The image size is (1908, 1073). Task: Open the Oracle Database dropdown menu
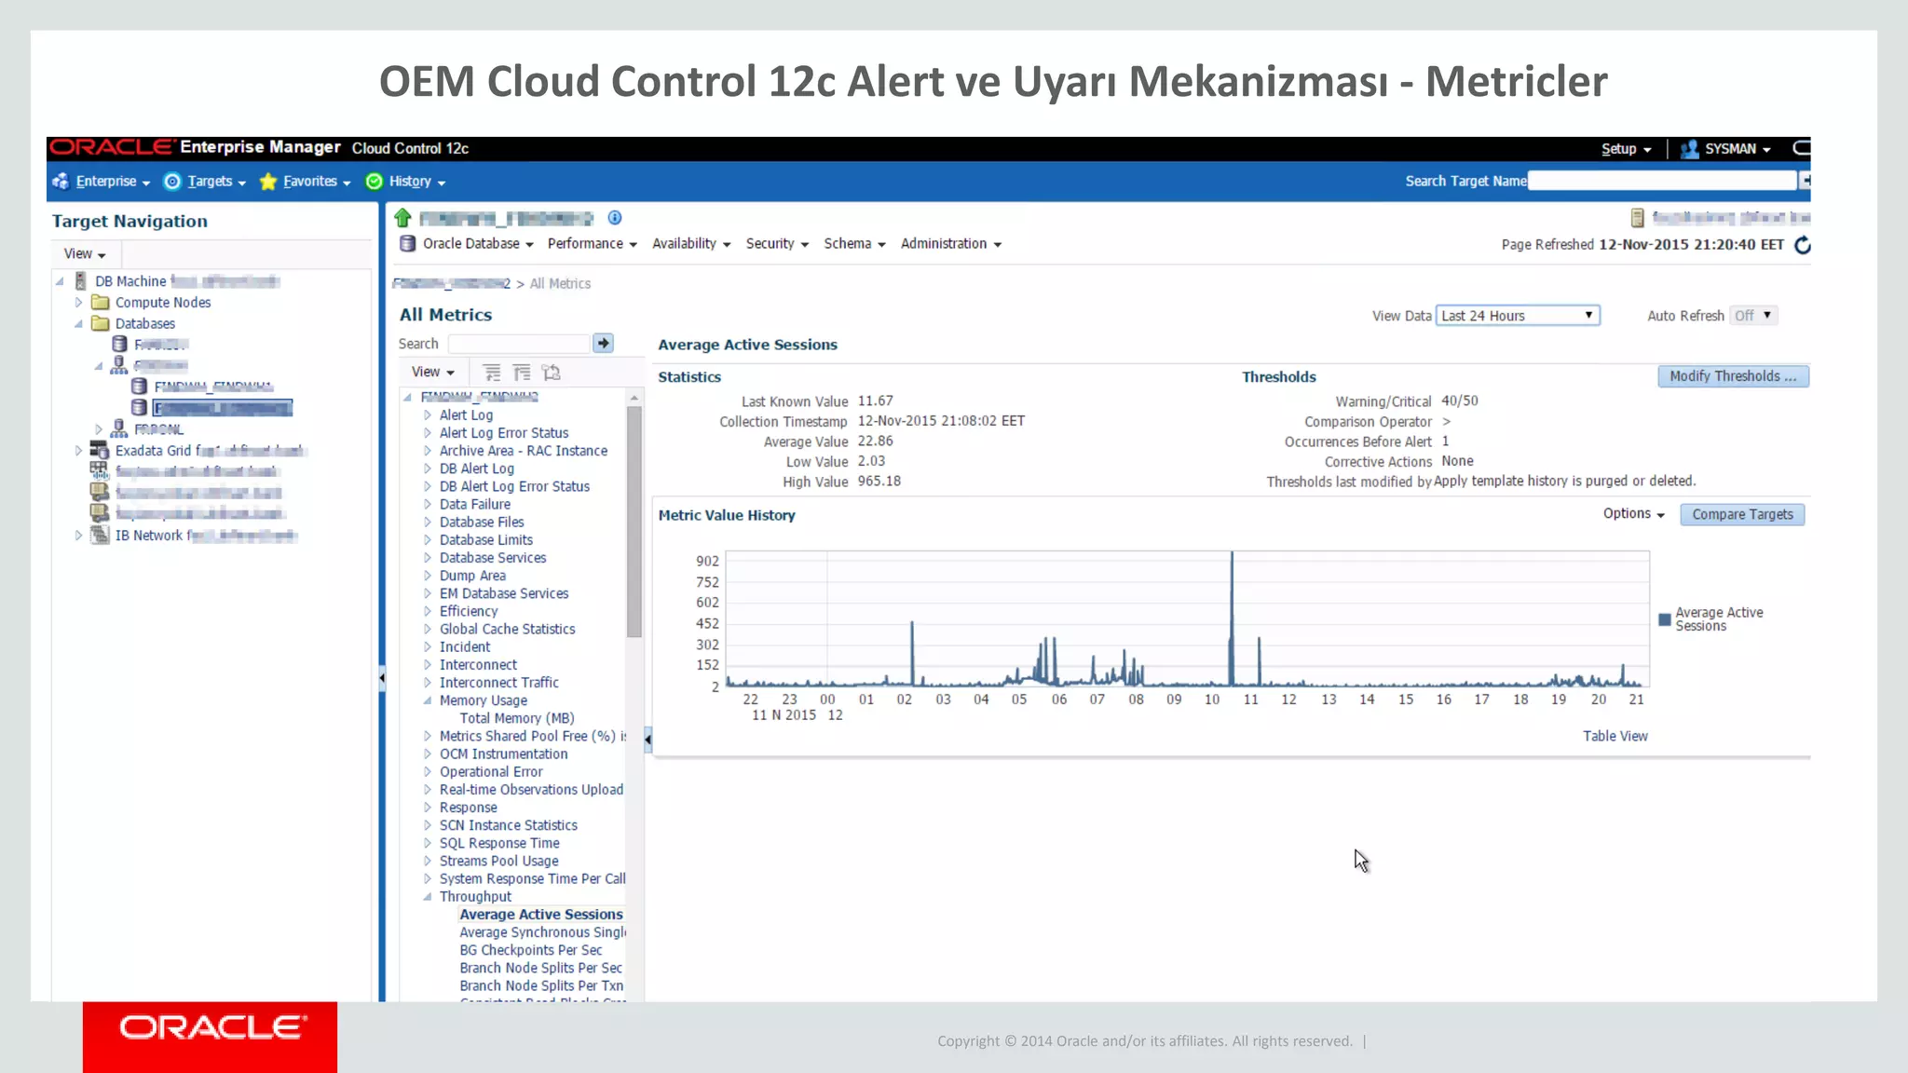click(x=478, y=244)
